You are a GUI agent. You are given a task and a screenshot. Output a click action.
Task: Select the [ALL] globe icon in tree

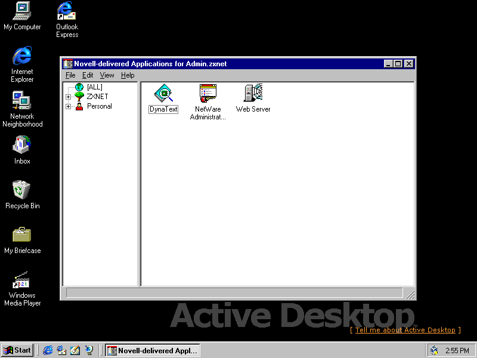79,87
